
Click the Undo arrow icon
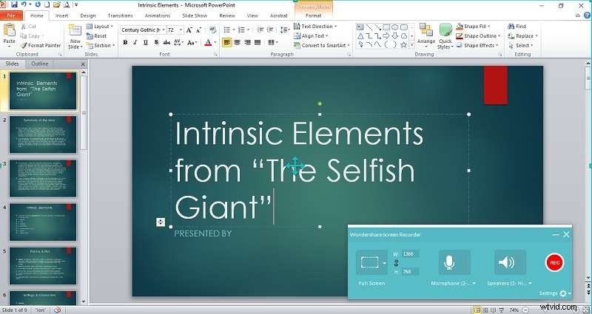tap(24, 5)
